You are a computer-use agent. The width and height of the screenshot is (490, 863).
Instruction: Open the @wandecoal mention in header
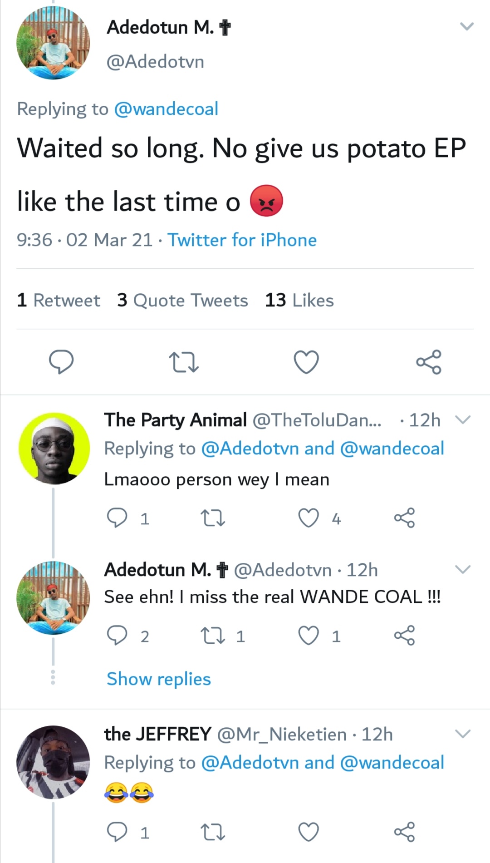click(166, 109)
